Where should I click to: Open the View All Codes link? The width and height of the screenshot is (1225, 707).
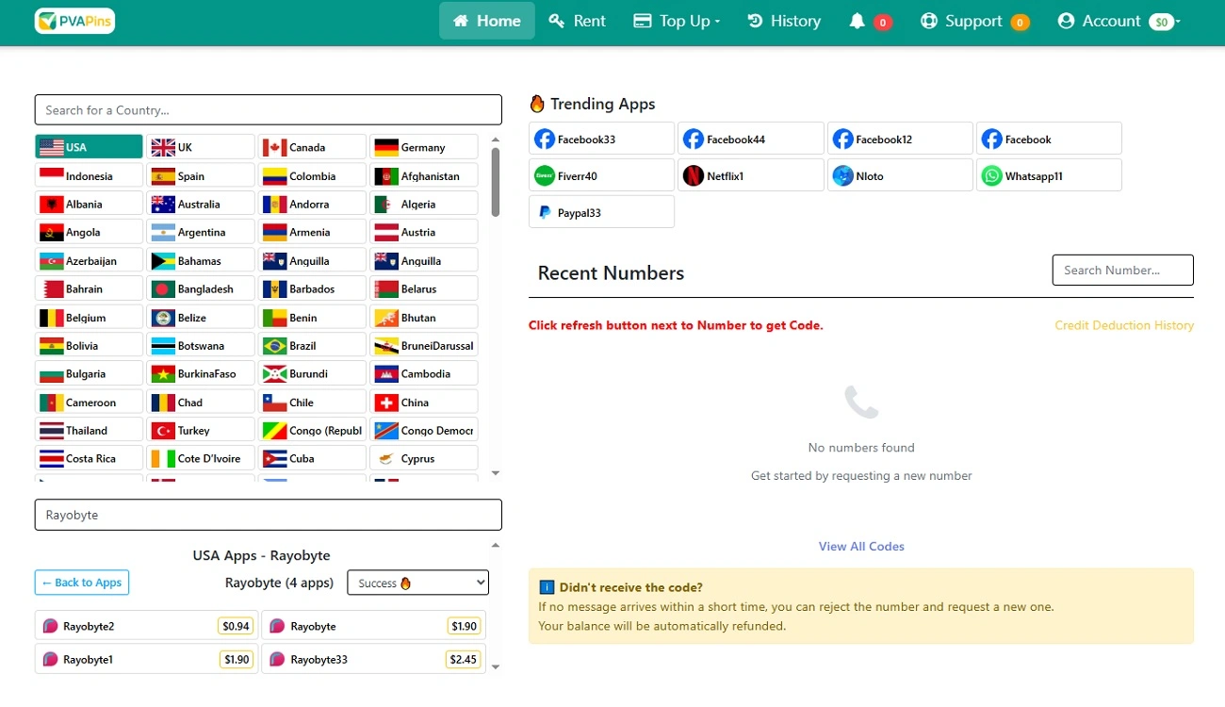pos(861,547)
